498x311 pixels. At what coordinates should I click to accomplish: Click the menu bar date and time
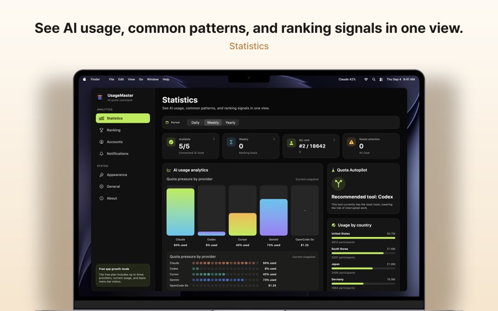coord(400,80)
